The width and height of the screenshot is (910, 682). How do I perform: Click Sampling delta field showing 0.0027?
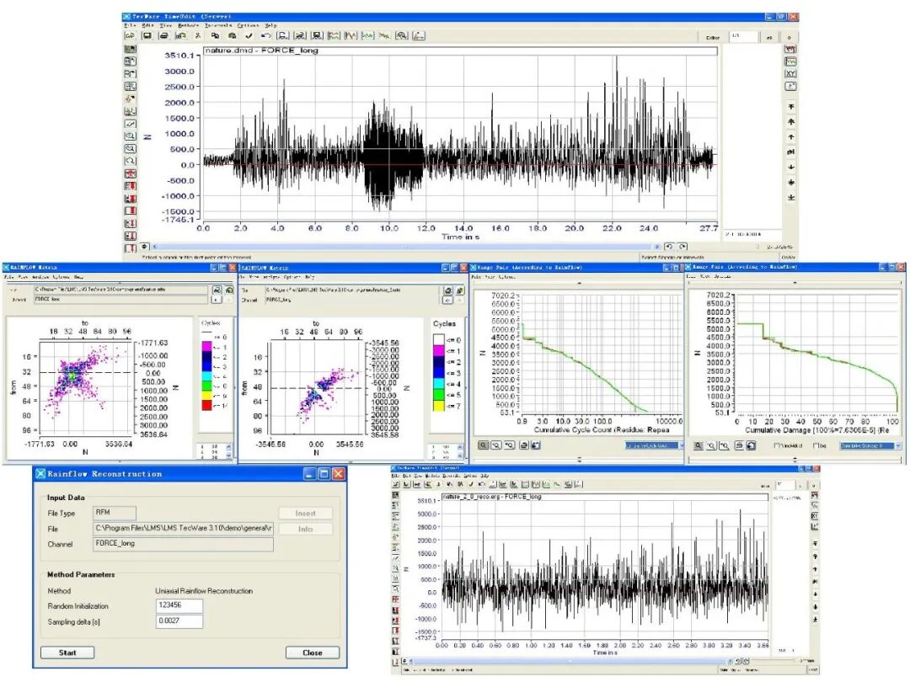coord(179,621)
